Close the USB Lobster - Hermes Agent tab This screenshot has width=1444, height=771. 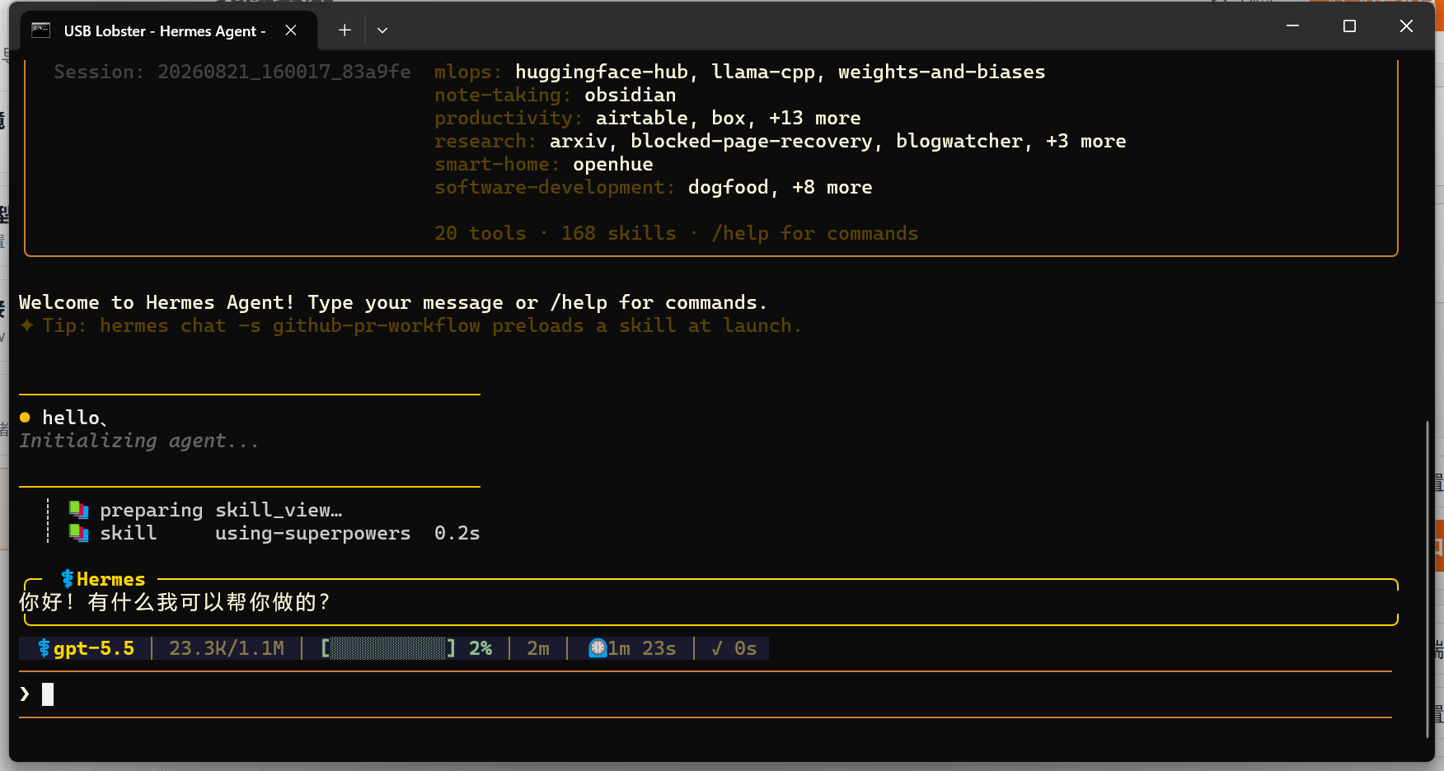[x=291, y=30]
